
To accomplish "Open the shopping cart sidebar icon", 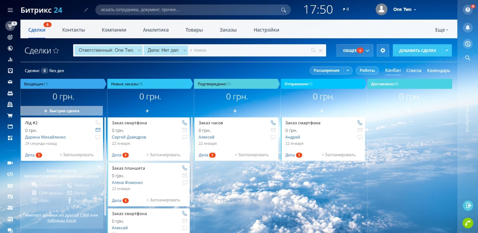I will coord(10,115).
